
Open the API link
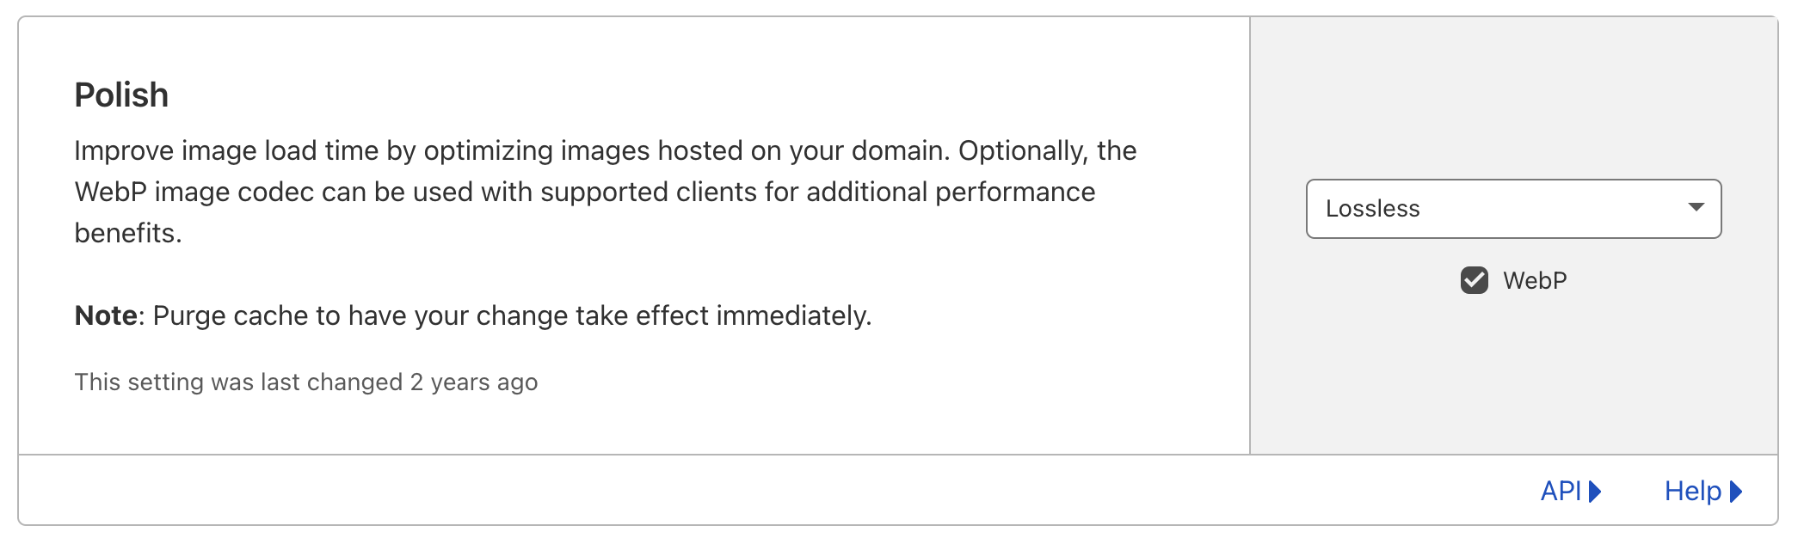[x=1570, y=492]
